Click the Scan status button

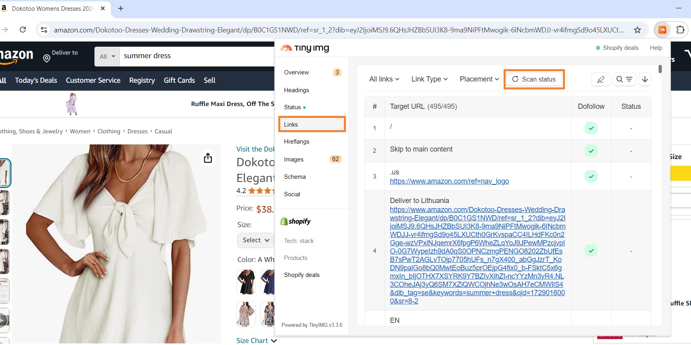click(534, 79)
